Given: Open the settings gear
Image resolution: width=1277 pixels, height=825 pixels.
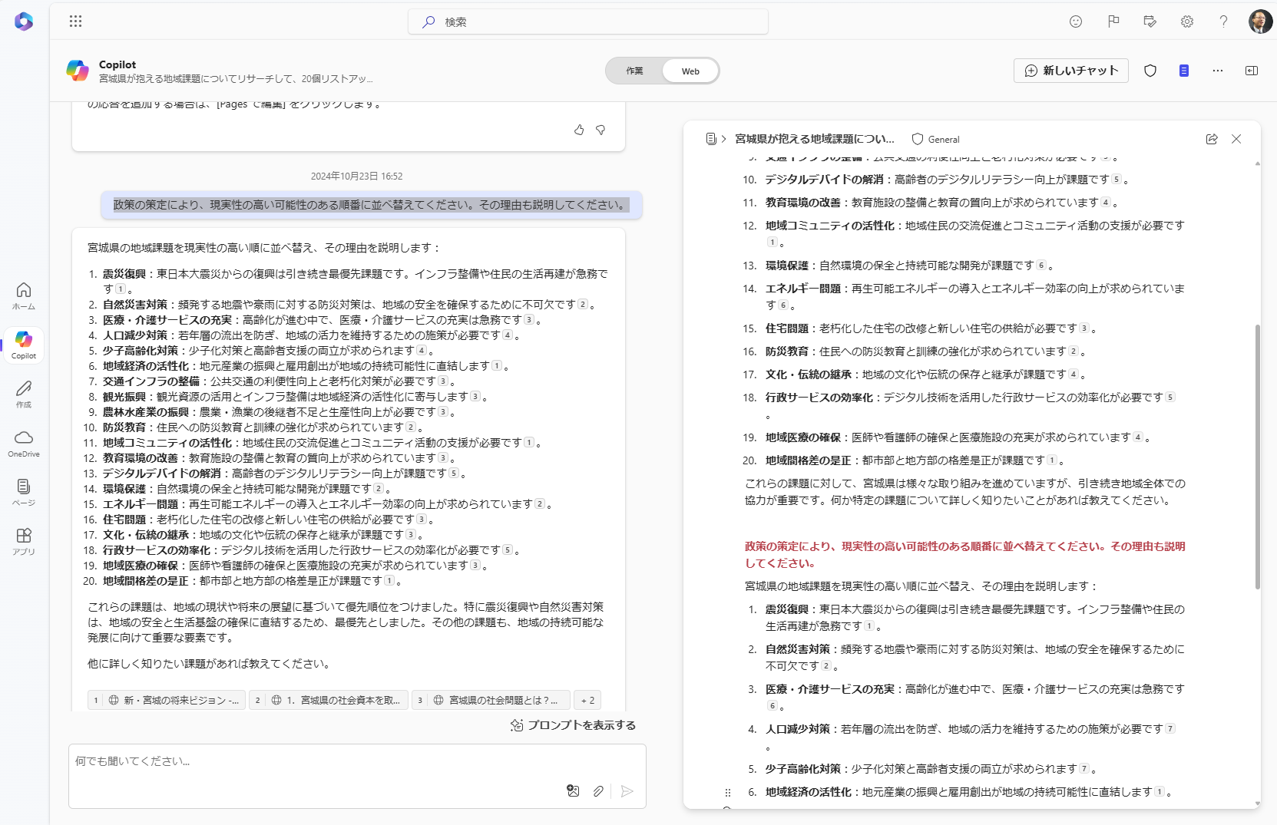Looking at the screenshot, I should click(x=1187, y=21).
